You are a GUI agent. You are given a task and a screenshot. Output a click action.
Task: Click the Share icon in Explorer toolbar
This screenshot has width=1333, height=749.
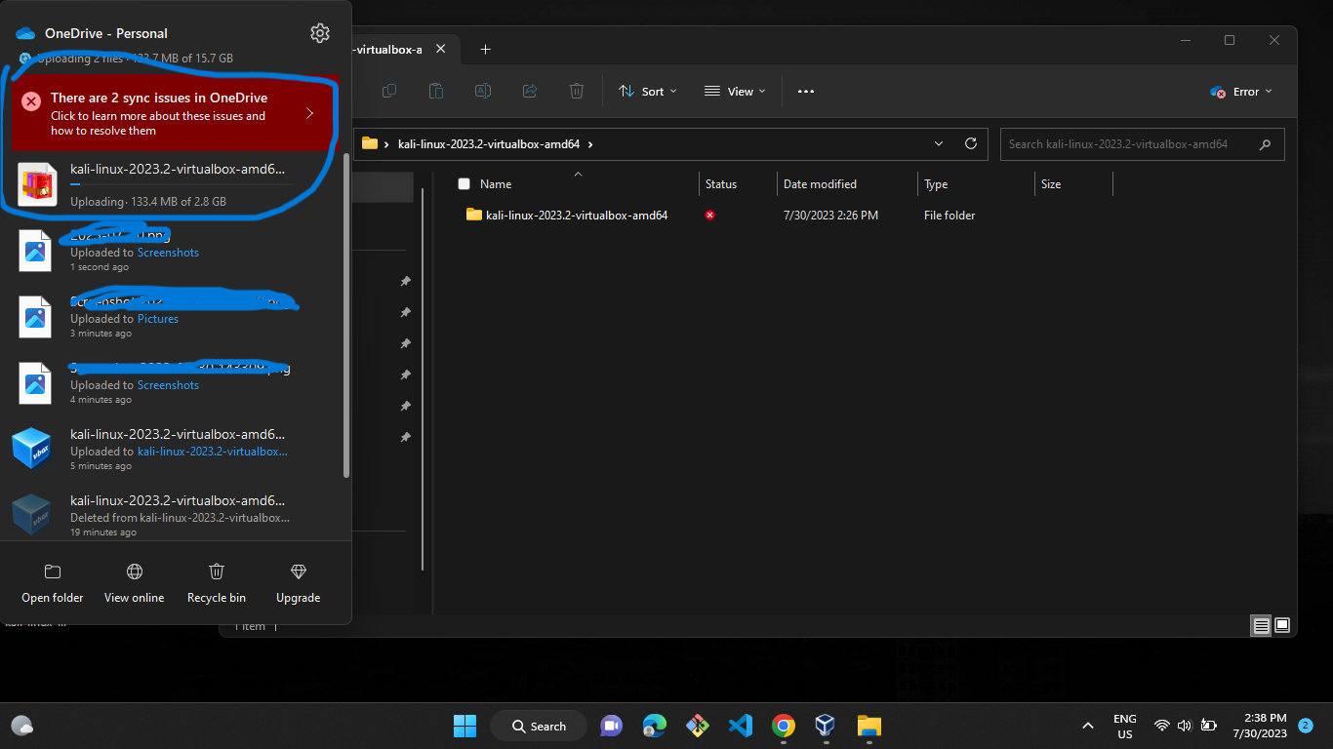530,91
